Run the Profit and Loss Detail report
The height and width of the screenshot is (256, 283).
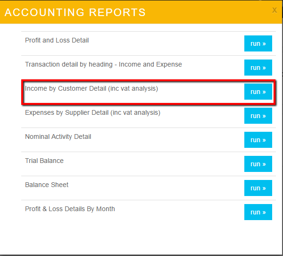click(x=258, y=43)
